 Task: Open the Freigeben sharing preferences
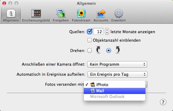61,16
